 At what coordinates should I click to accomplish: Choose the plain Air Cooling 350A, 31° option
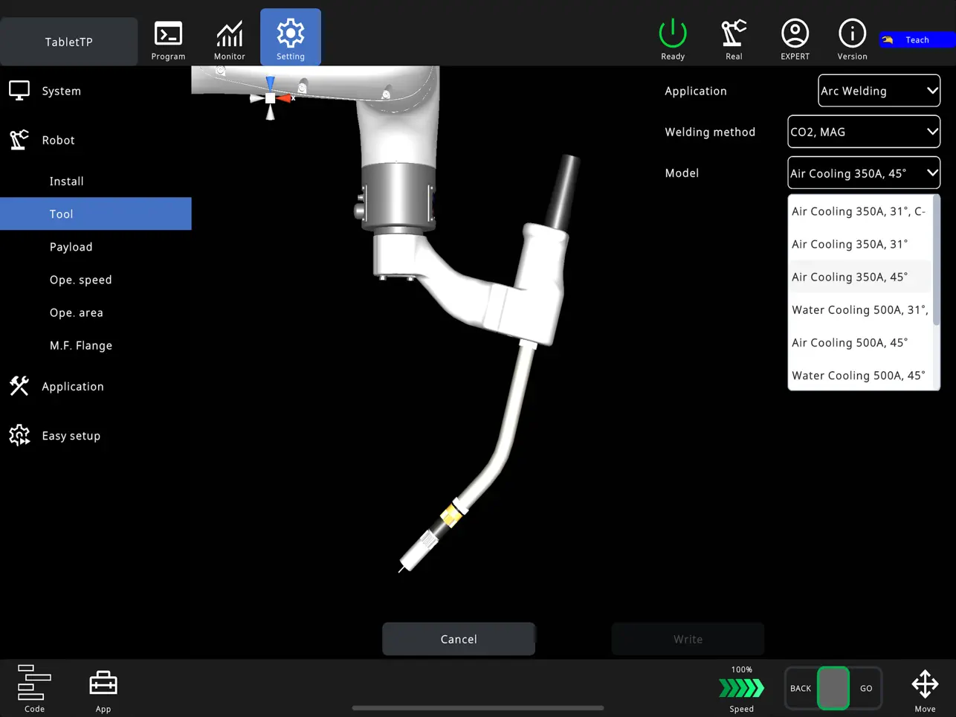[x=860, y=244]
